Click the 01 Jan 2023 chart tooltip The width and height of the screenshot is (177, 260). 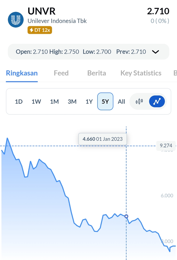tap(102, 139)
